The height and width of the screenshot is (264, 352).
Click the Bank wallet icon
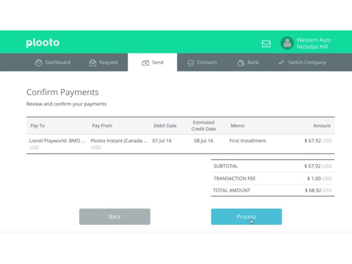(x=241, y=63)
